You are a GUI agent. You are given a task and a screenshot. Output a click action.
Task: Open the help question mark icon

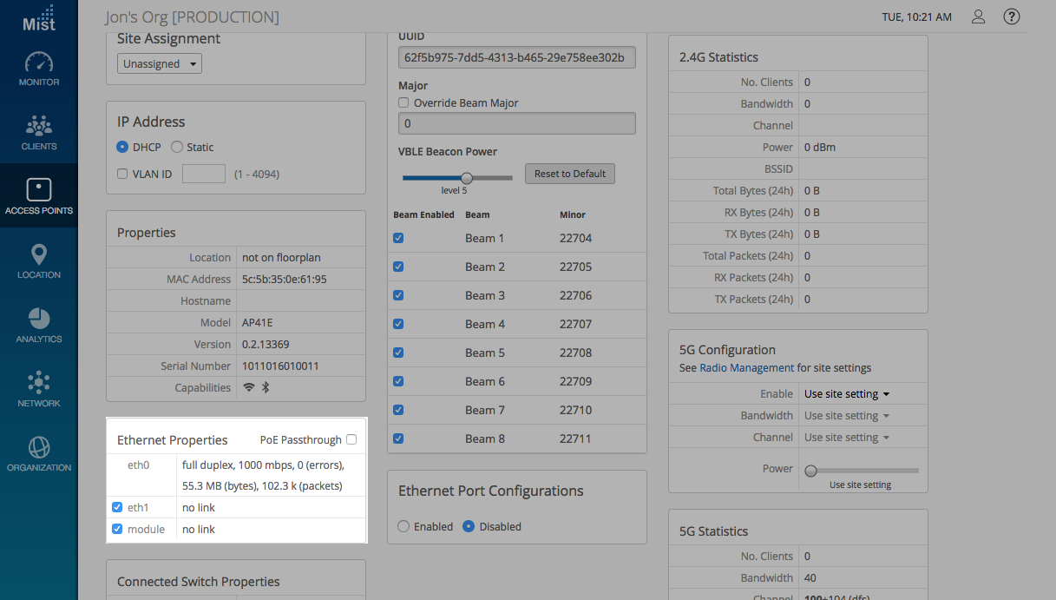1011,16
